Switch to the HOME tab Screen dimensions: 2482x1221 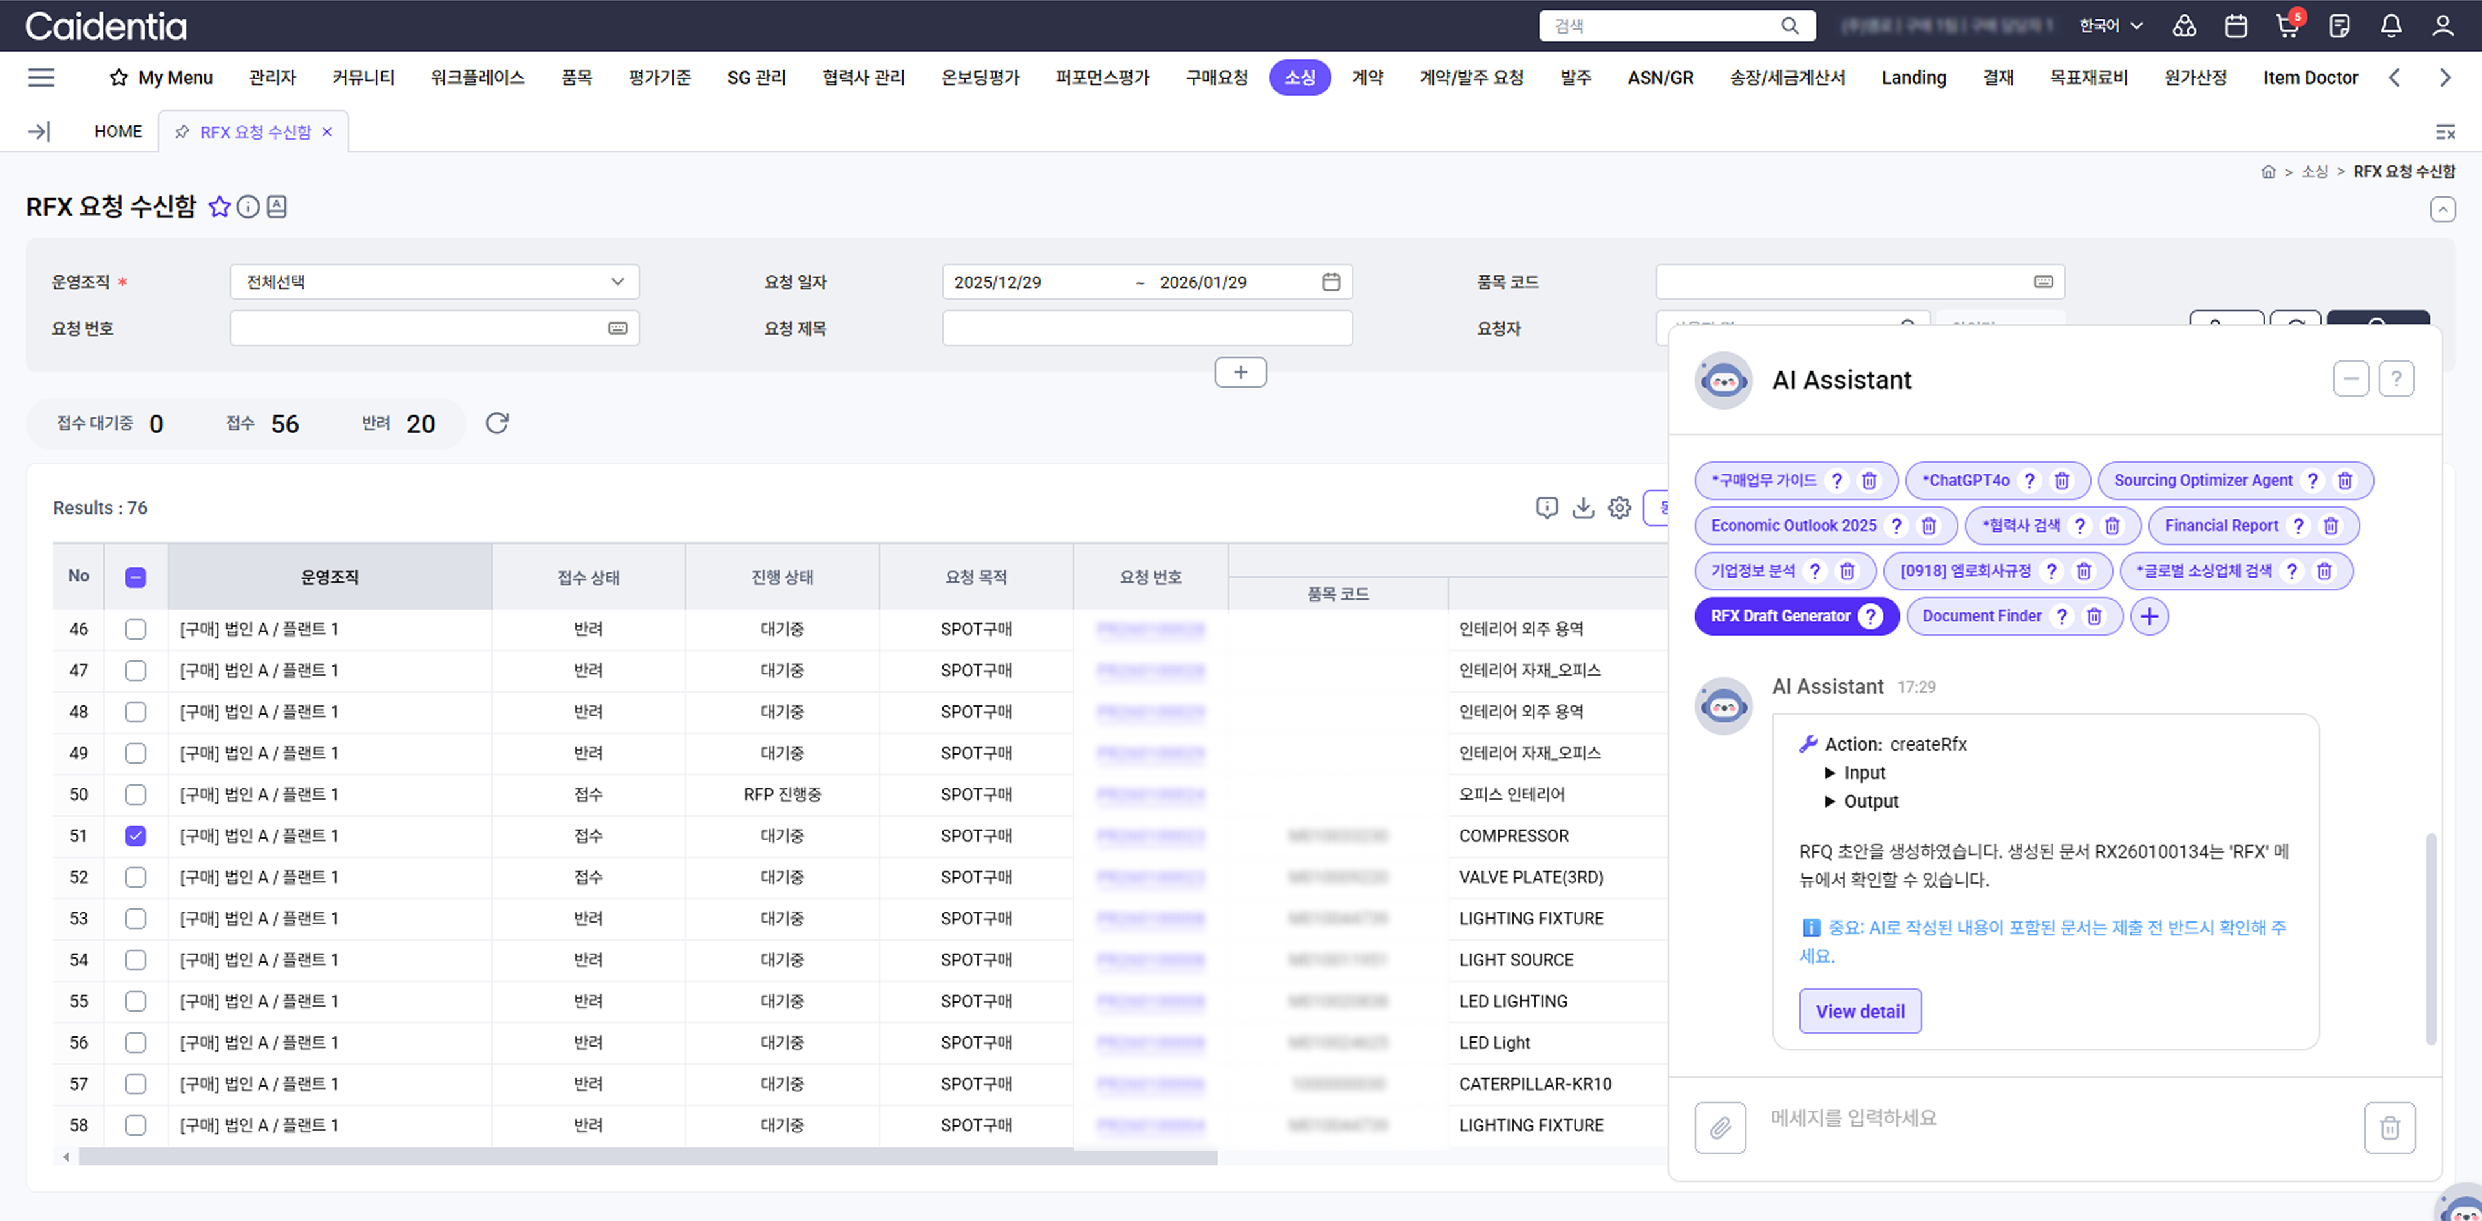coord(118,132)
